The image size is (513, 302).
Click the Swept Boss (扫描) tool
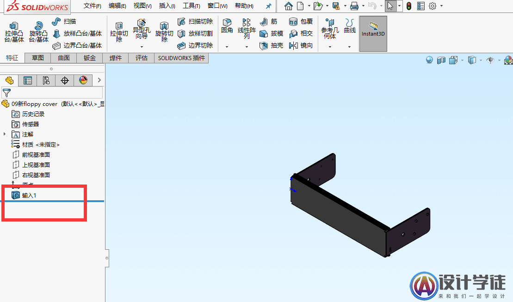coord(64,22)
